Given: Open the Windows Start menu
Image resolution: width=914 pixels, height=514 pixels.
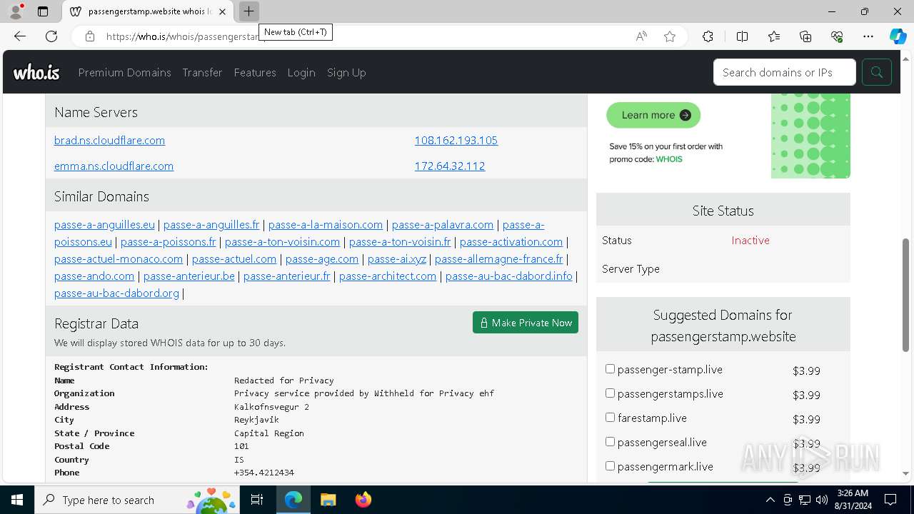Looking at the screenshot, I should 17,500.
